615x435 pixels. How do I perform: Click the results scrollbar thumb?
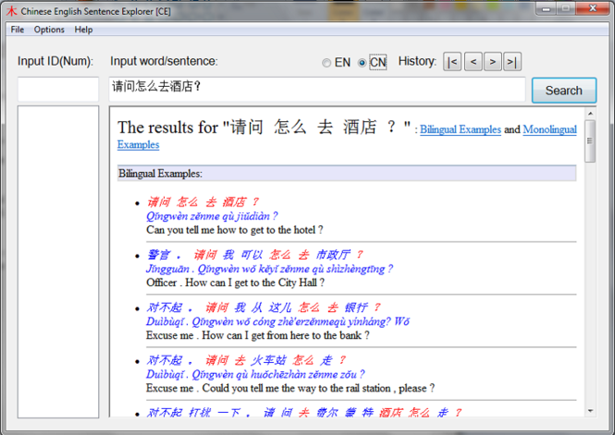pos(590,141)
